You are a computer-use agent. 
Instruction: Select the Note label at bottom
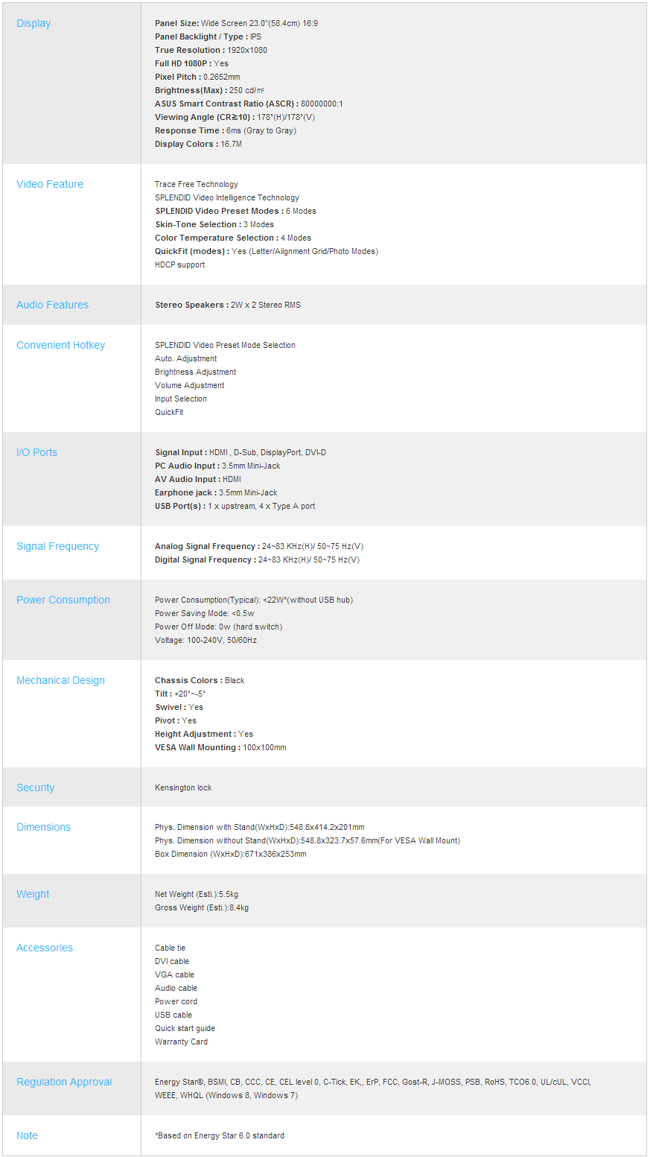27,1135
